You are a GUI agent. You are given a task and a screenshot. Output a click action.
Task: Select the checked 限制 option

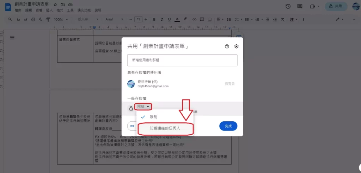[165, 117]
